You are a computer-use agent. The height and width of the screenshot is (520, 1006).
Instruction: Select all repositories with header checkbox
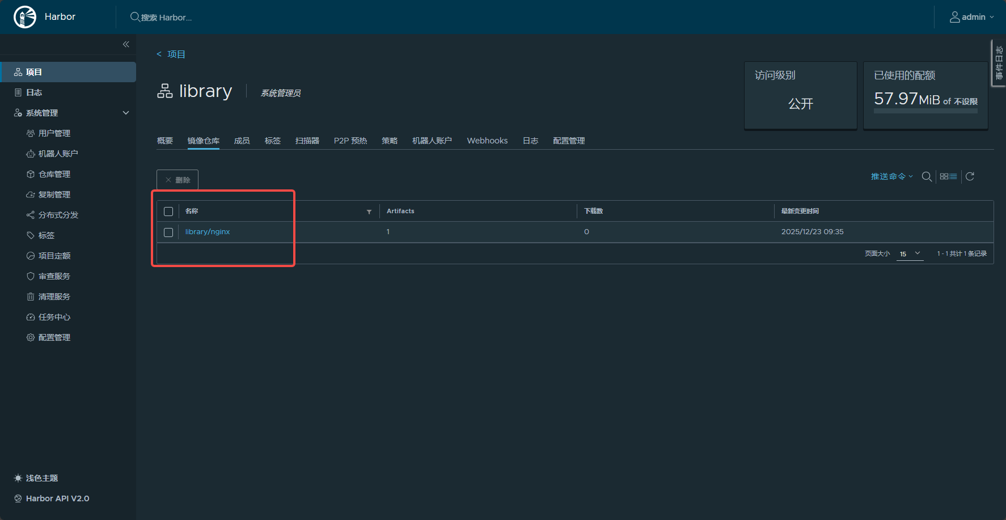click(168, 212)
